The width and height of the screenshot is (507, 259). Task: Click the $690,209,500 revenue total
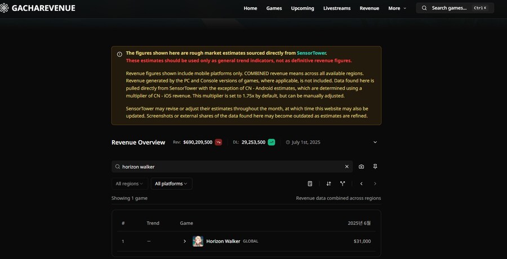(x=198, y=142)
